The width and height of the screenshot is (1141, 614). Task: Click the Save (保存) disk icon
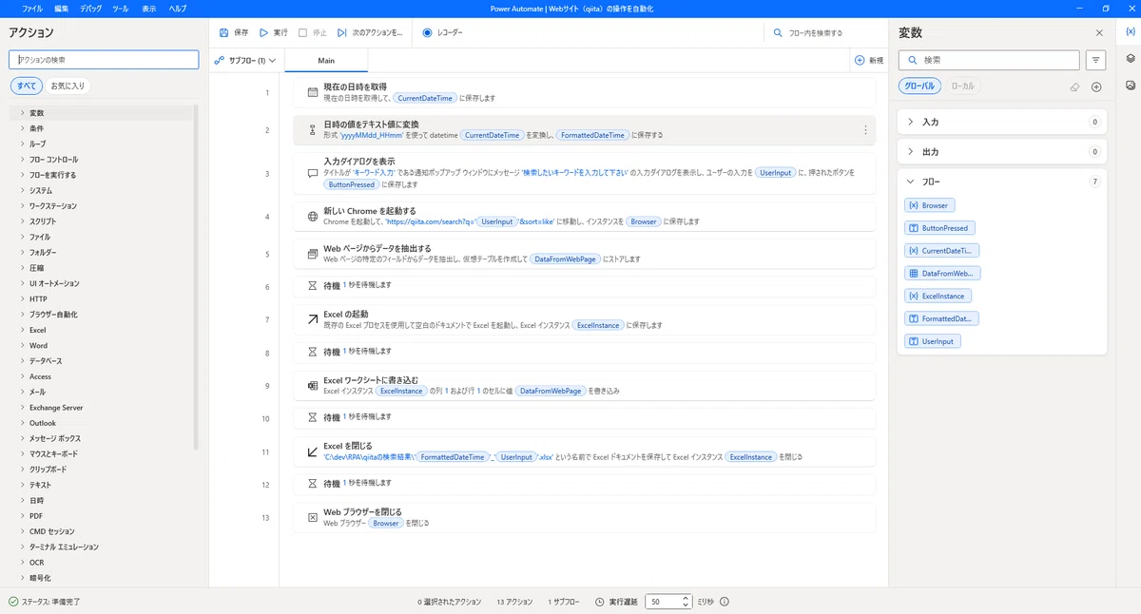pyautogui.click(x=223, y=32)
